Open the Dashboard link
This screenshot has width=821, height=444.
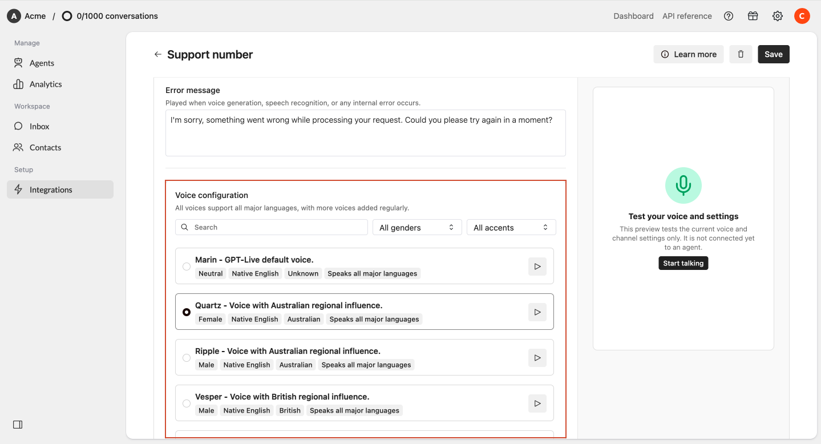click(634, 16)
